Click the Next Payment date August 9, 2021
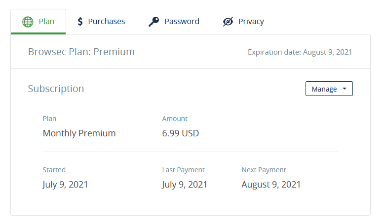Viewport: 384px width, 222px height. [271, 185]
